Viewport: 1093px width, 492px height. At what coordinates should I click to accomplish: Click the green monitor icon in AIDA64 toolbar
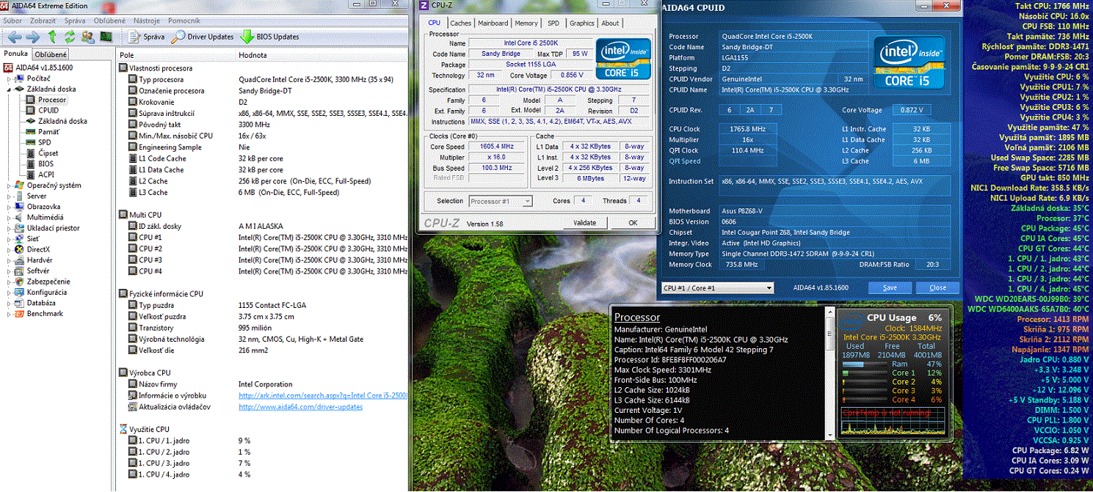(106, 37)
